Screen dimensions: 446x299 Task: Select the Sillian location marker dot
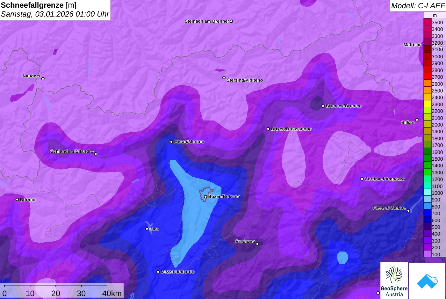pyautogui.click(x=417, y=120)
